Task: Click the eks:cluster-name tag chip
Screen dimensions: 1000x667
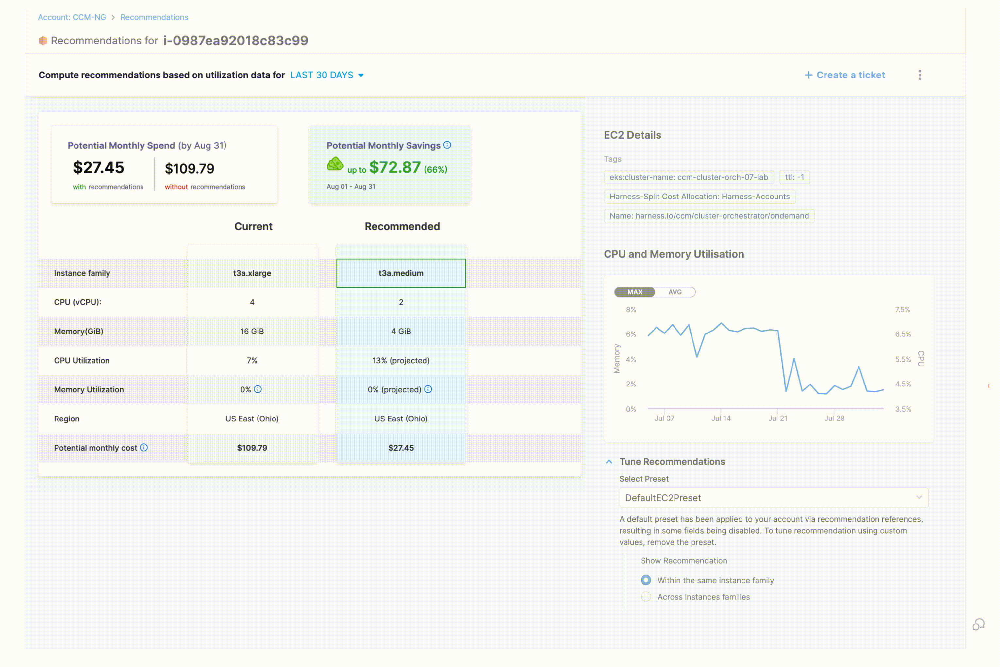Action: [x=688, y=177]
